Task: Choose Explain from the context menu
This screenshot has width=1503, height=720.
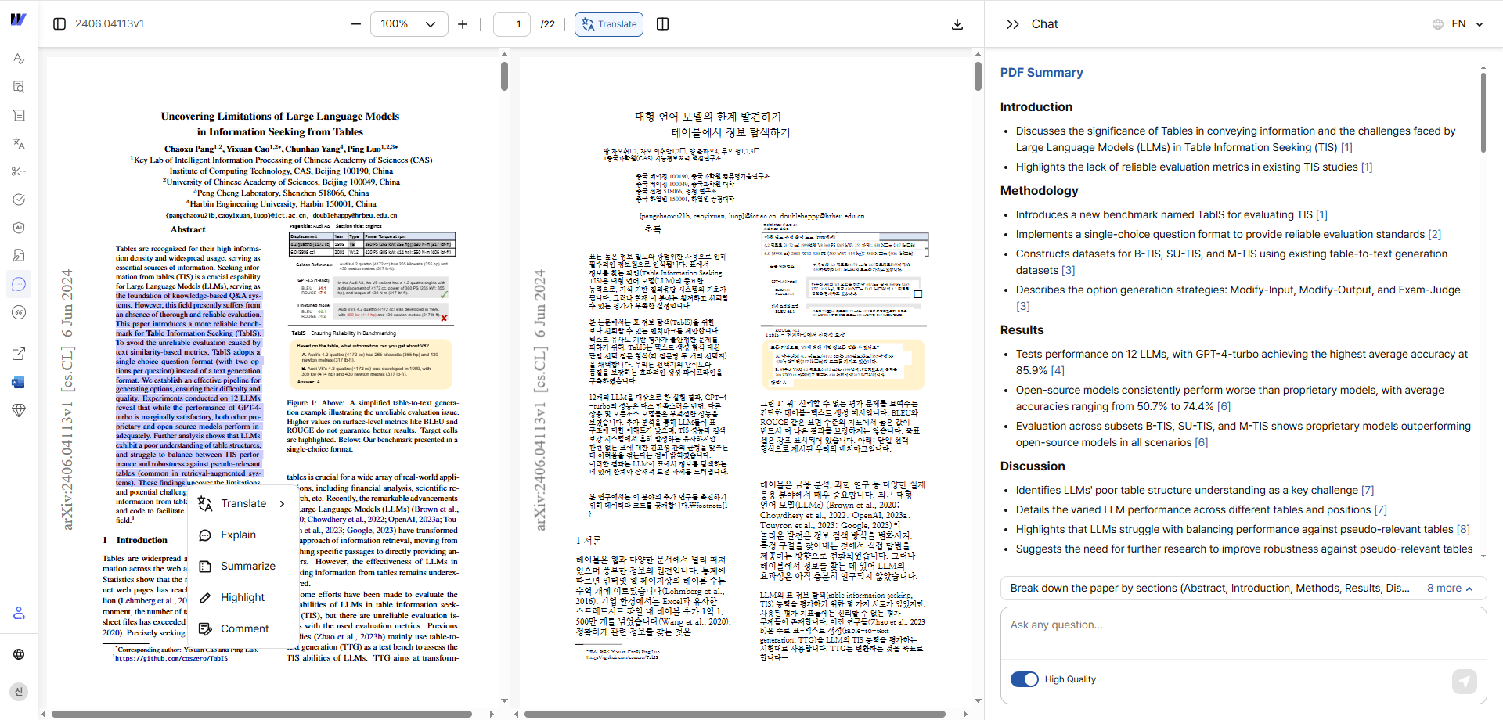Action: tap(238, 535)
